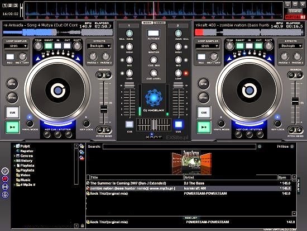Click right deck pitch bend plus button

pyautogui.click(x=299, y=130)
